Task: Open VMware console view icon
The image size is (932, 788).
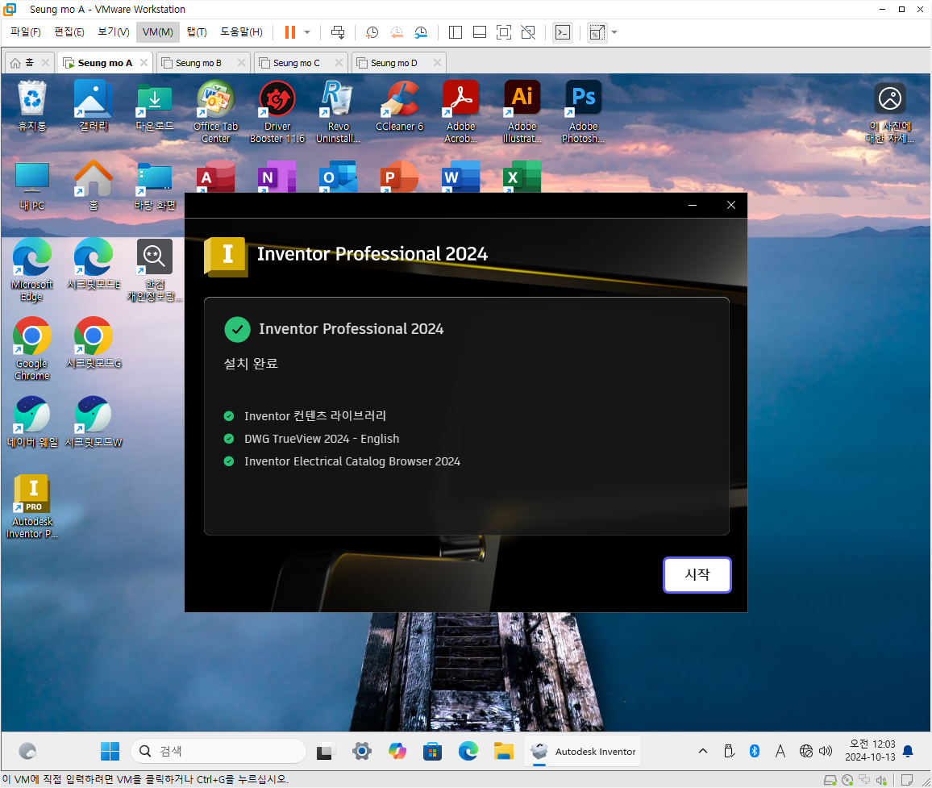Action: coord(562,32)
